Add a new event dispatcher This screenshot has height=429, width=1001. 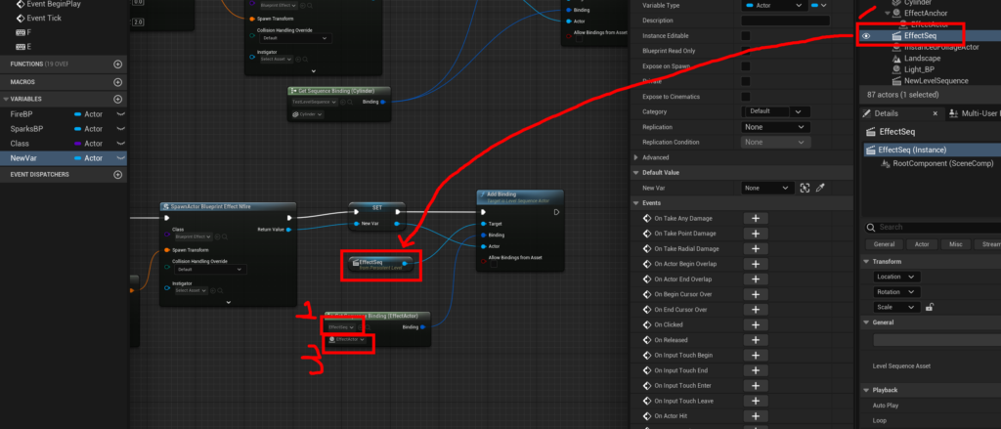118,174
